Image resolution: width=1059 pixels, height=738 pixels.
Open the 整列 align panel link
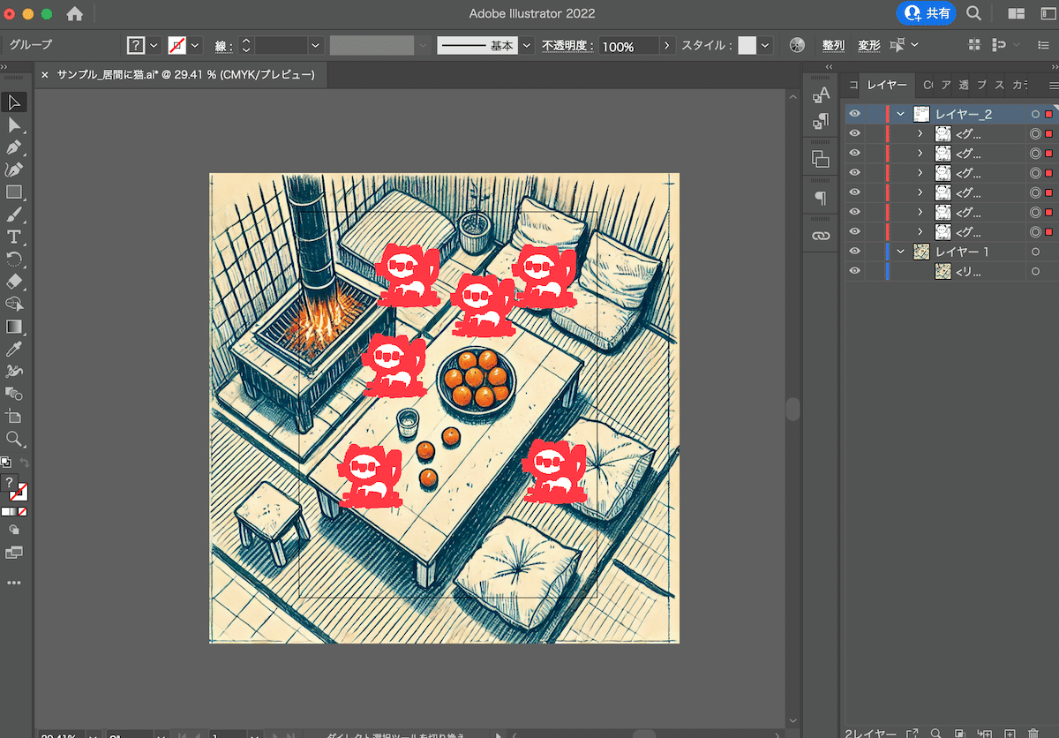tap(833, 45)
